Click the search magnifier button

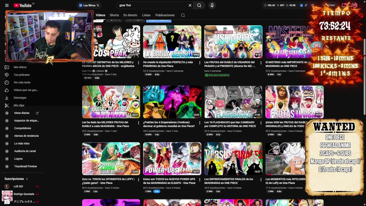point(199,5)
